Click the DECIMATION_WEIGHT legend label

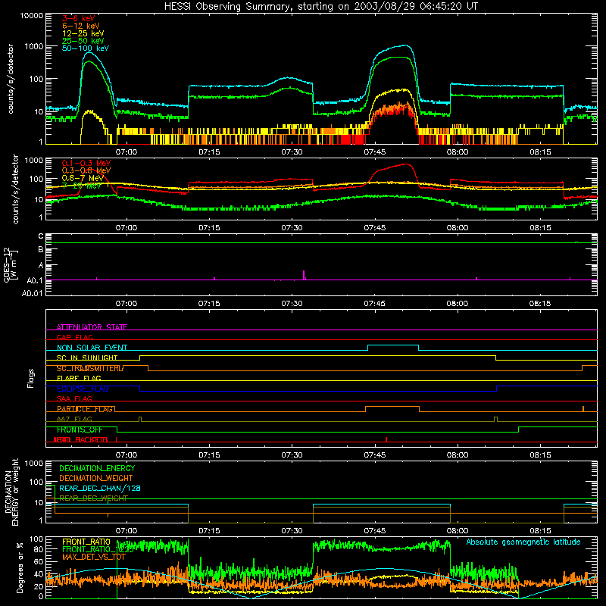(96, 478)
